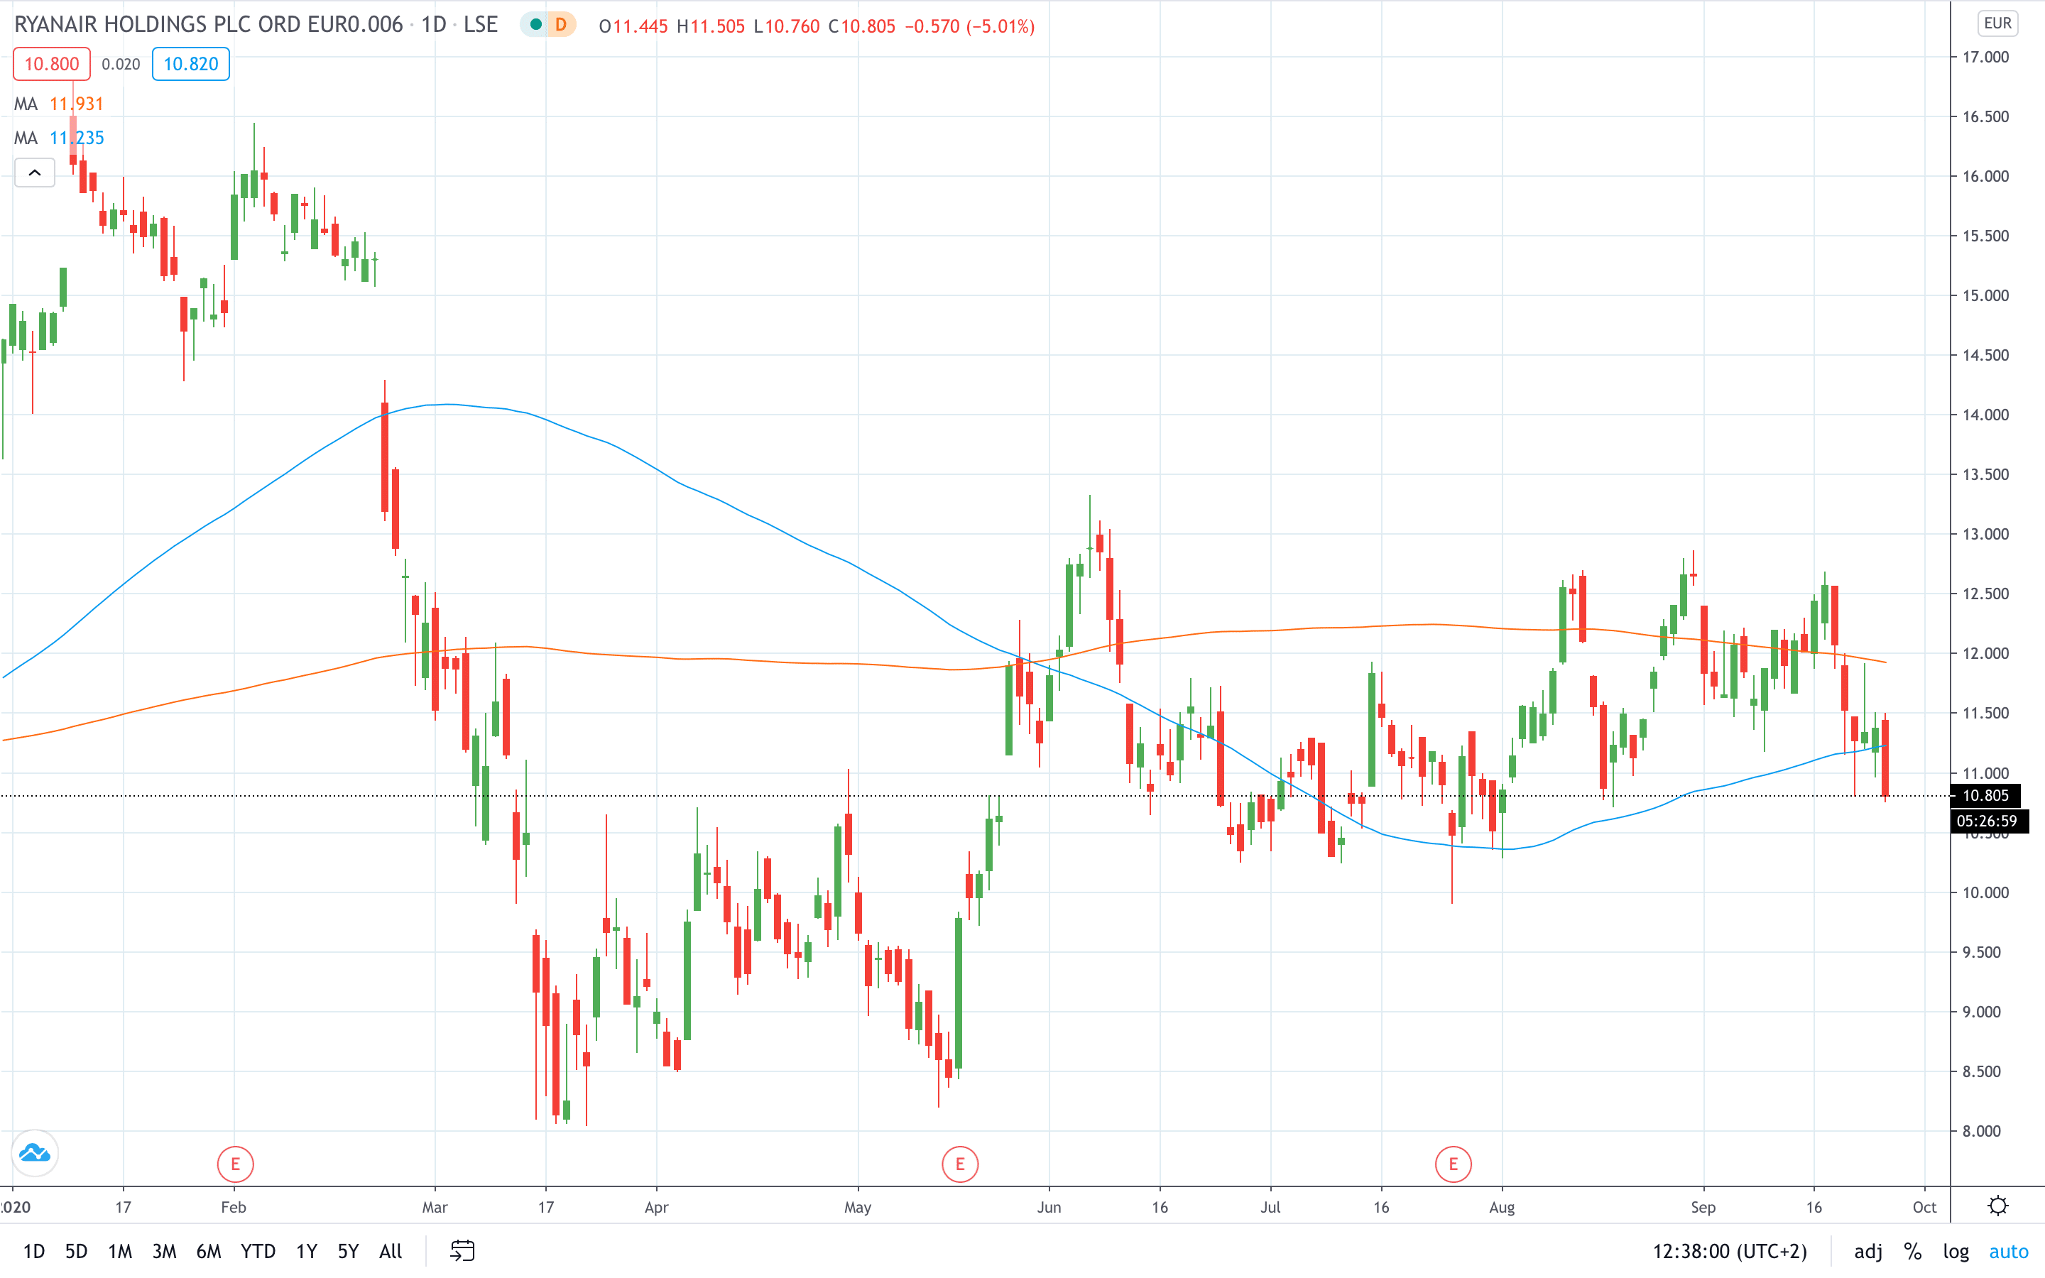
Task: Click the EUR currency button top right
Action: [1997, 23]
